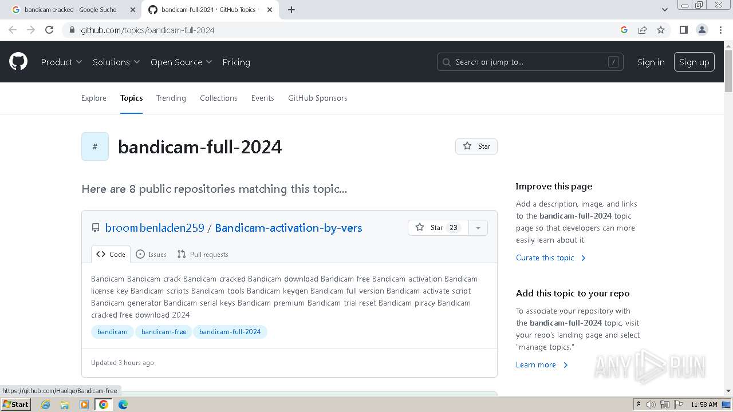733x412 pixels.
Task: Open the repository Issues tab
Action: click(151, 255)
